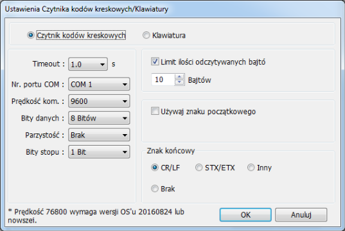Select Brak end character radio button
The width and height of the screenshot is (345, 231).
[155, 189]
